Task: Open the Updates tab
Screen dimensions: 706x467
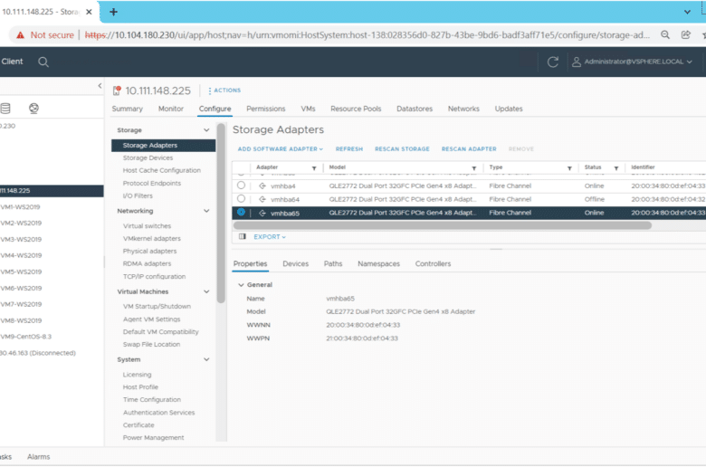Action: point(509,109)
